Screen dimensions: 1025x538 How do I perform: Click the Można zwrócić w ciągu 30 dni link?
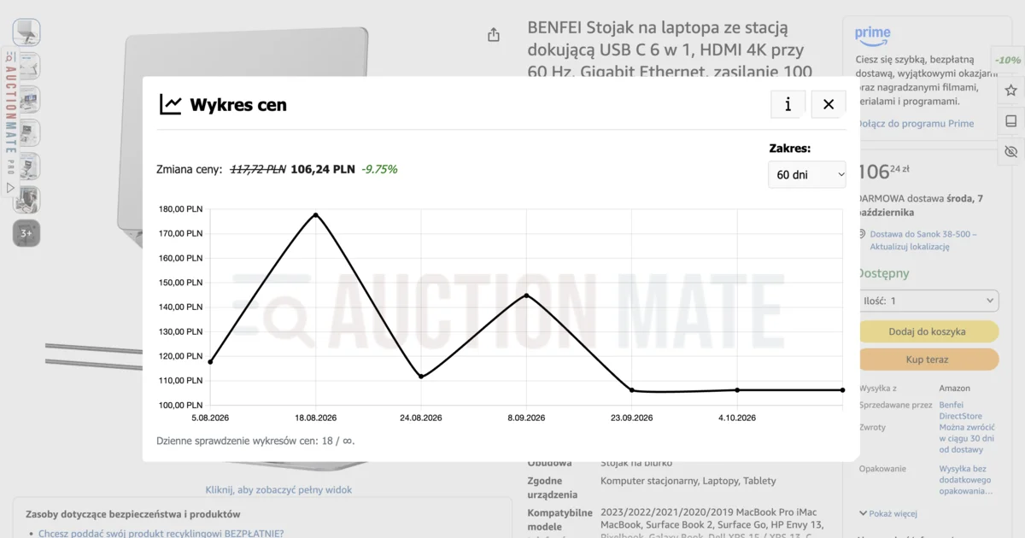[x=967, y=438]
